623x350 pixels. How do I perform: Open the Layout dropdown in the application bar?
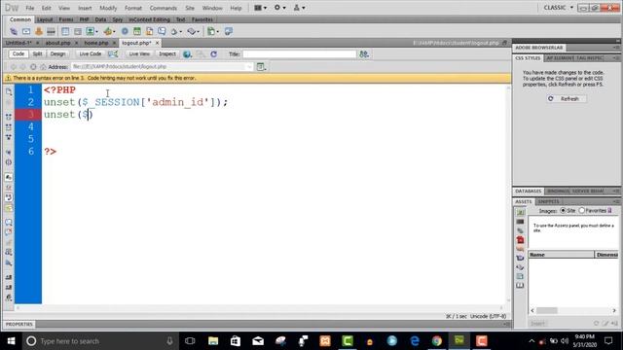[260, 8]
